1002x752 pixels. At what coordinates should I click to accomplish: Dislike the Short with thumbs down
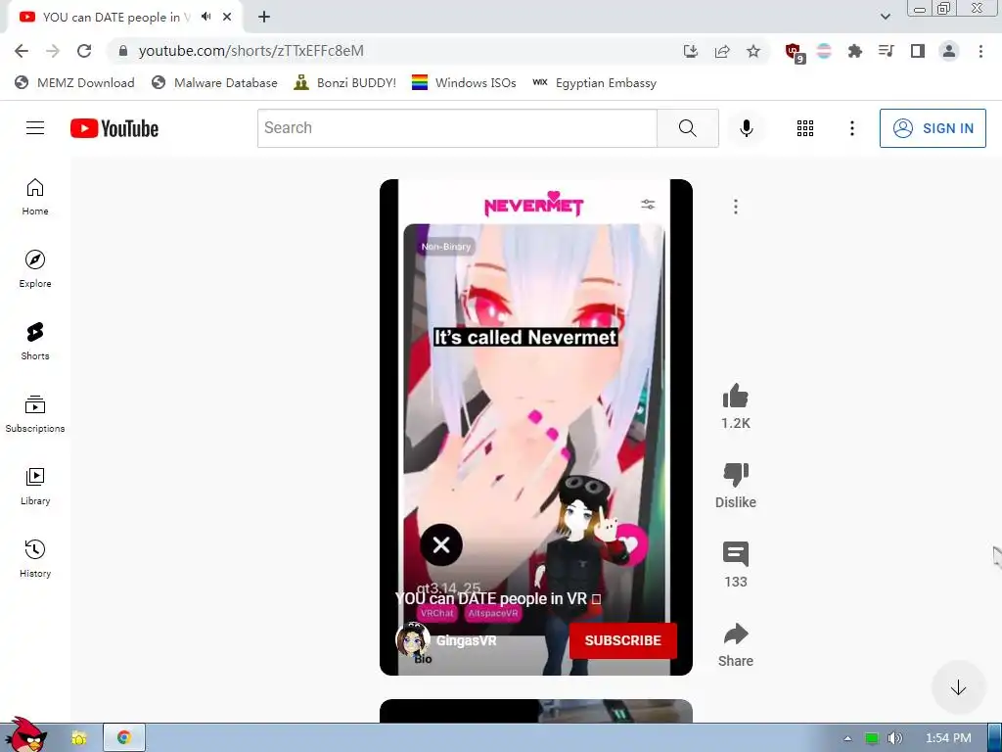tap(736, 476)
